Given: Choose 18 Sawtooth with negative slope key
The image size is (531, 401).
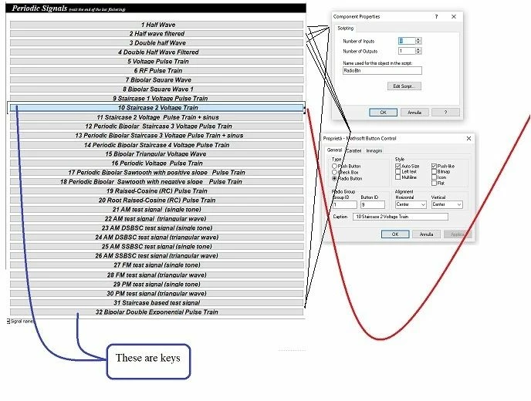Looking at the screenshot, I should click(157, 182).
